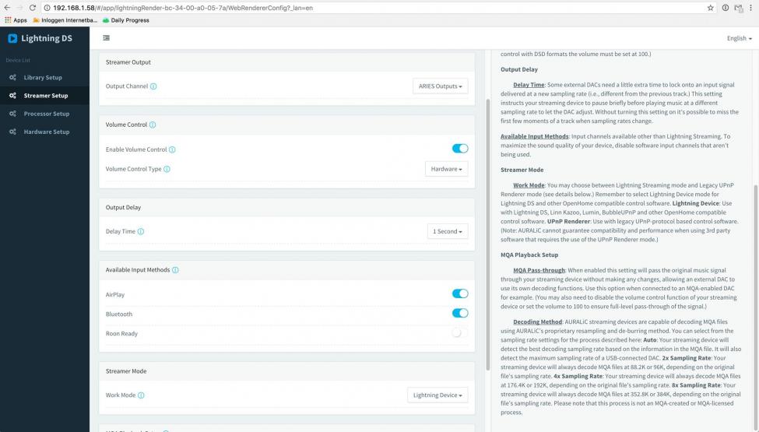Select Streamer Setup in the sidebar
This screenshot has width=759, height=432.
44,96
